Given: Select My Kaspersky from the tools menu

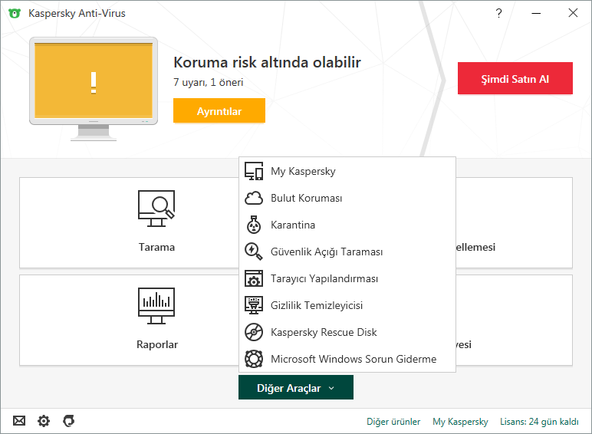Looking at the screenshot, I should (x=347, y=171).
